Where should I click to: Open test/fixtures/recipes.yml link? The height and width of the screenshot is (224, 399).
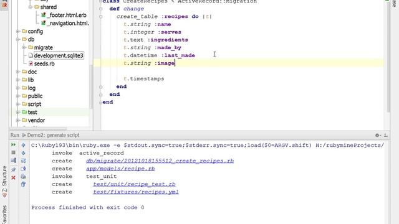(136, 192)
